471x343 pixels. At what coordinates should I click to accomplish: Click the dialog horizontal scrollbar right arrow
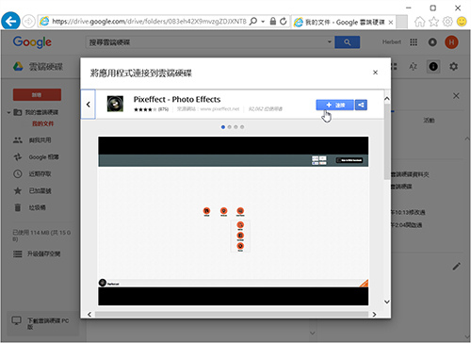pos(374,315)
